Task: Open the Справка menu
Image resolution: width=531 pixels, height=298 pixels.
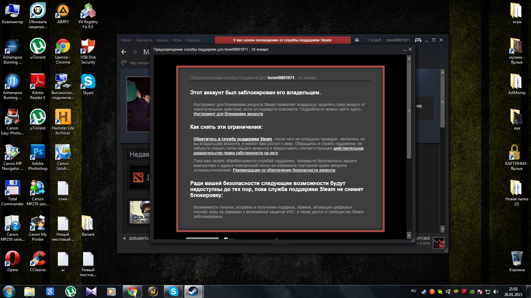Action: (193, 40)
